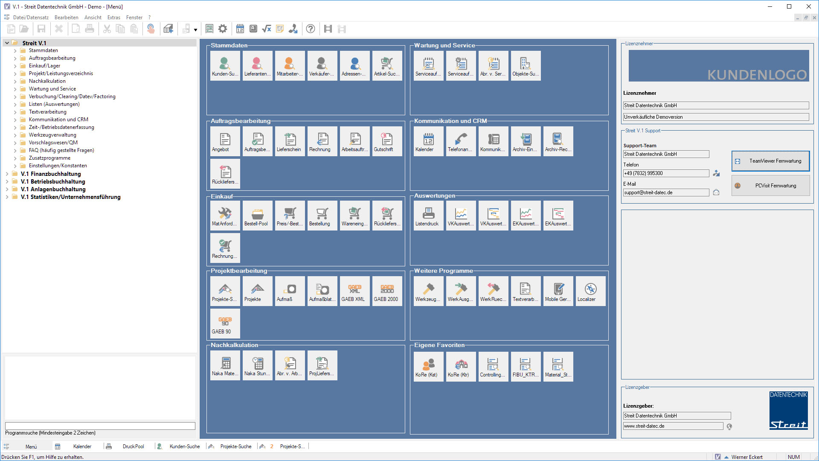This screenshot has height=461, width=819.
Task: Open the Extras menu
Action: tap(113, 18)
